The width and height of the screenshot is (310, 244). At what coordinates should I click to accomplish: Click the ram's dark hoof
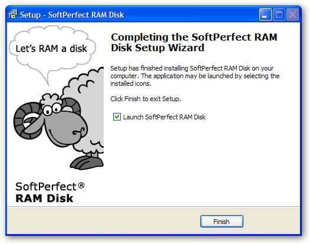click(87, 163)
